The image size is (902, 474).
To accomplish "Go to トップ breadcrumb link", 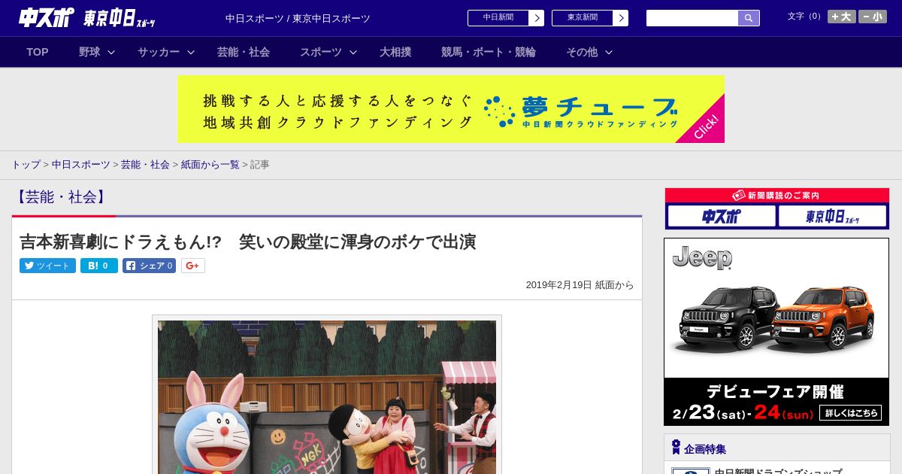I will click(26, 164).
